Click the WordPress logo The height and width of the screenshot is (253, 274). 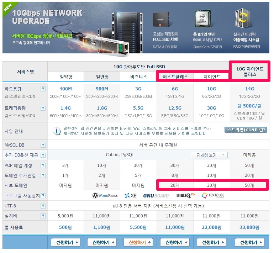pyautogui.click(x=105, y=195)
